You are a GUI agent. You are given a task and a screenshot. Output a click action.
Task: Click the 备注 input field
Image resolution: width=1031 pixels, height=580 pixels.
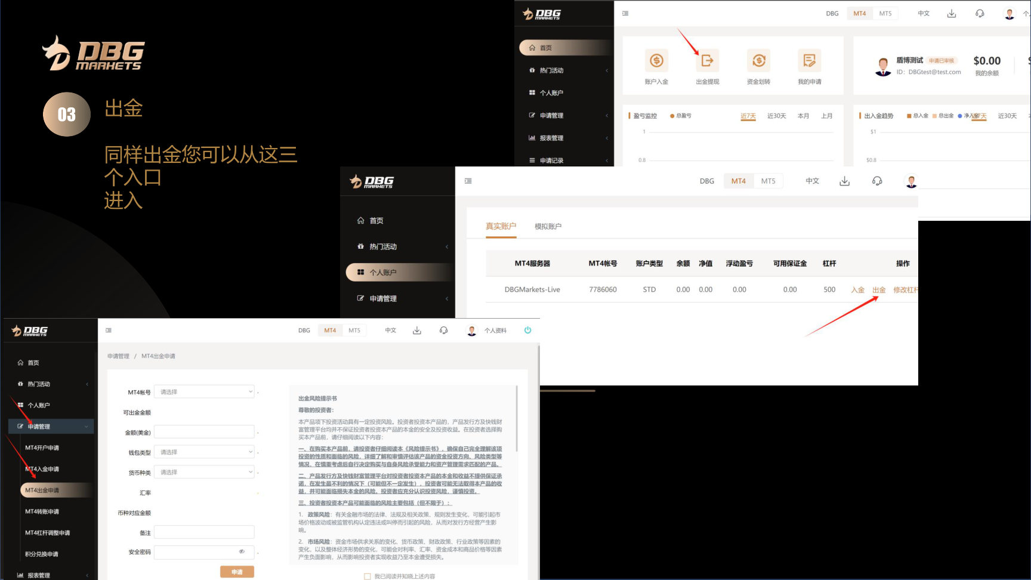[205, 532]
